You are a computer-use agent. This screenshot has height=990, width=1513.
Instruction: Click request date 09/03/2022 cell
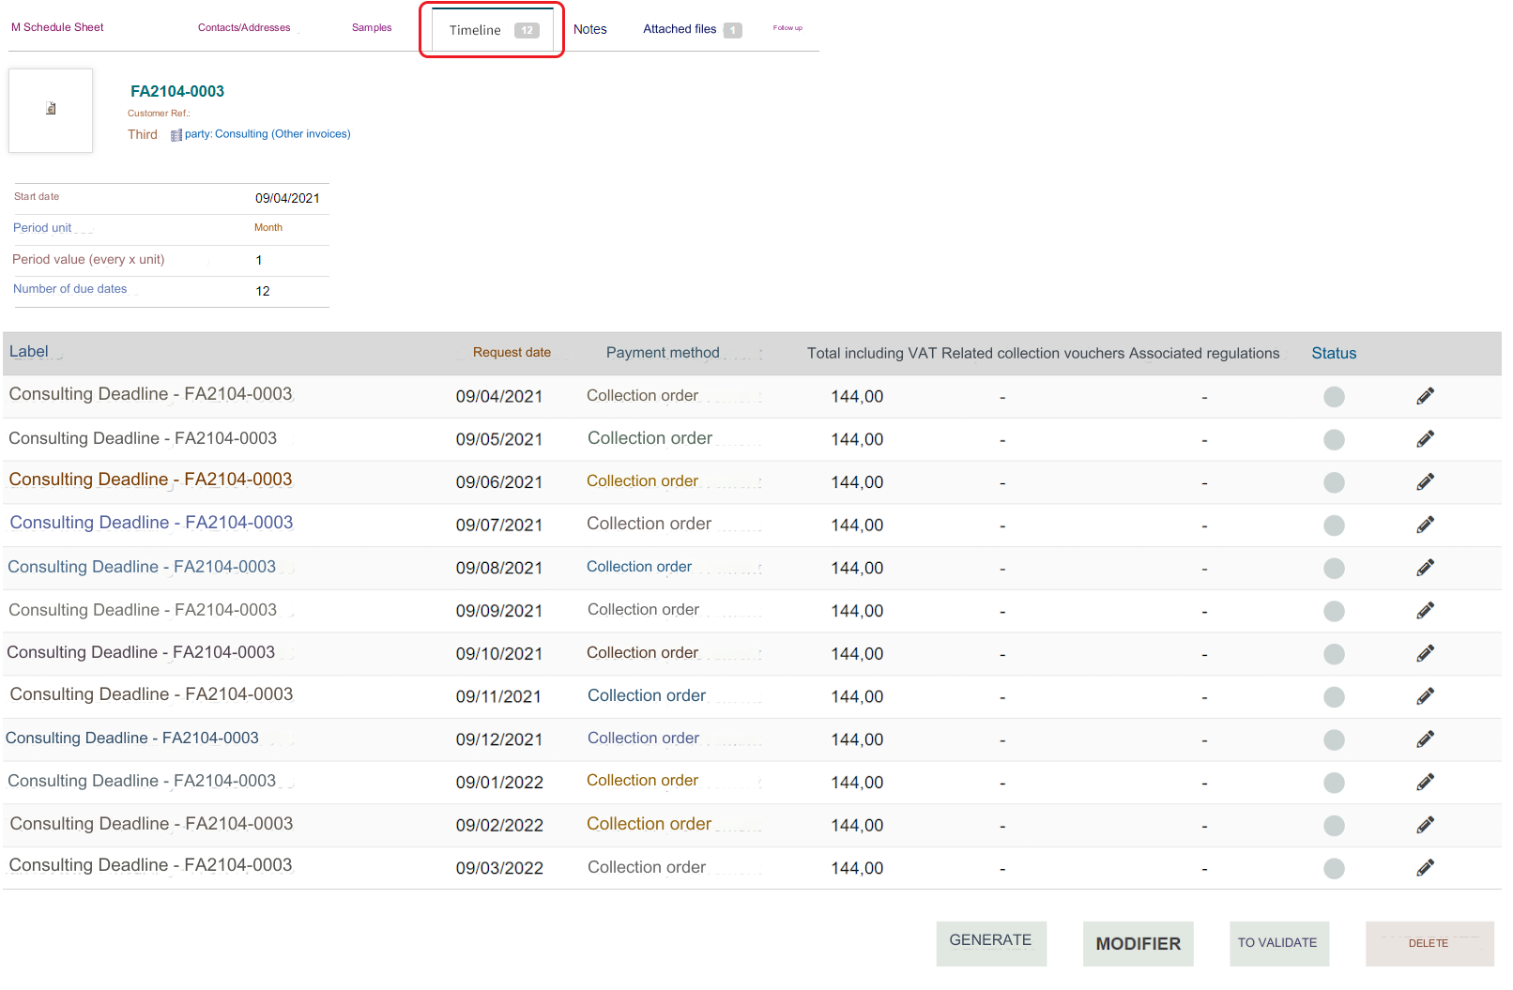[x=499, y=869]
